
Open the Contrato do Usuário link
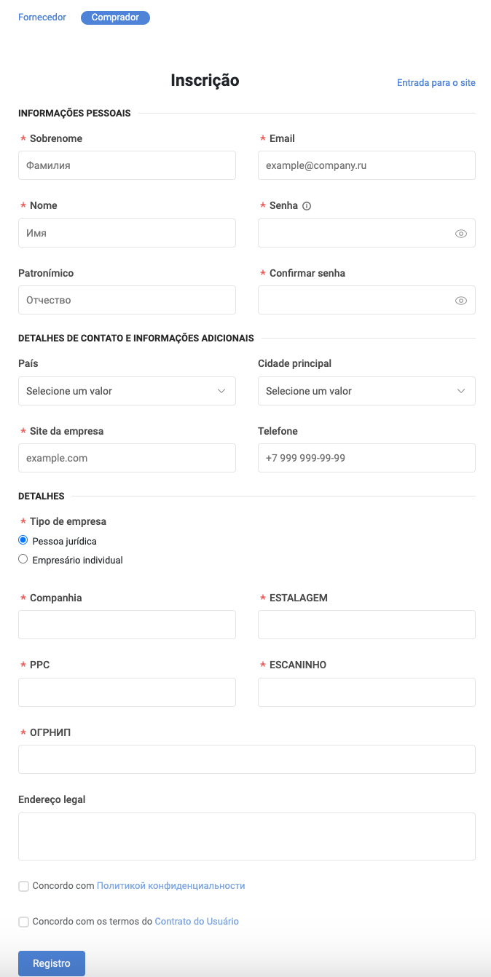(197, 922)
